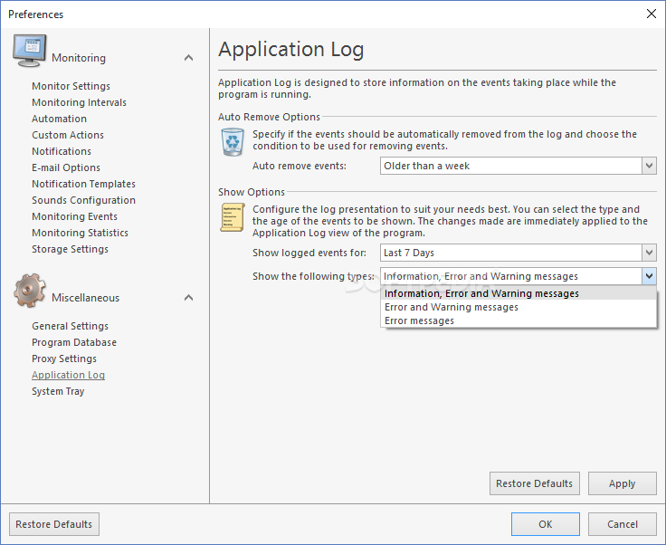This screenshot has height=545, width=666.
Task: Click the Miscellaneous section header text
Action: tap(85, 298)
